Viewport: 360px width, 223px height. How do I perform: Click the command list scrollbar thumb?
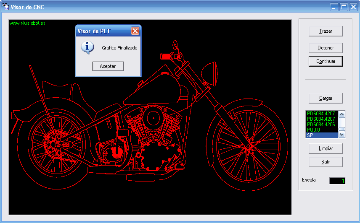(x=342, y=129)
